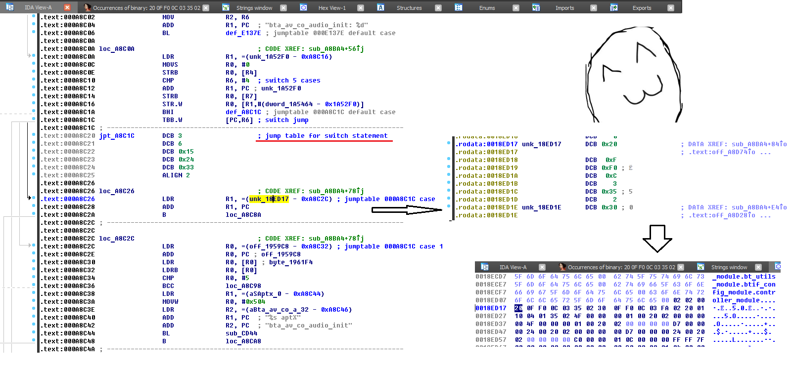Click Occurrences of binary tab in lower hex panel
This screenshot has height=368, width=794.
click(x=621, y=267)
